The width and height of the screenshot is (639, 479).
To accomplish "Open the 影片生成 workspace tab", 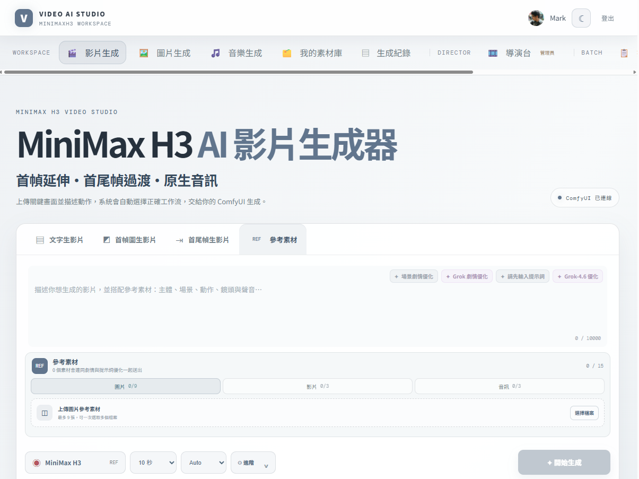I will coord(92,53).
